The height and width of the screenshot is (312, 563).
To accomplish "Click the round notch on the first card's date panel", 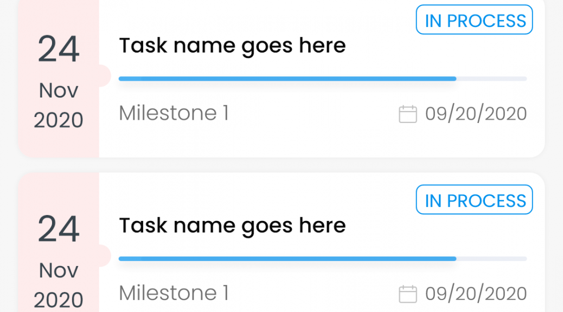I will click(x=105, y=76).
